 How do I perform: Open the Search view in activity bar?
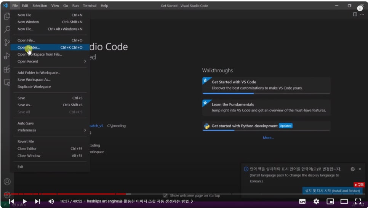coord(7,29)
